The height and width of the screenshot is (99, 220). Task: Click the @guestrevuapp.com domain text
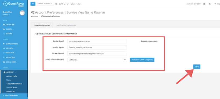[x=149, y=41]
